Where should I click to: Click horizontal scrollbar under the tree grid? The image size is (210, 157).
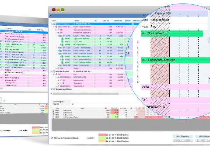coord(86,94)
